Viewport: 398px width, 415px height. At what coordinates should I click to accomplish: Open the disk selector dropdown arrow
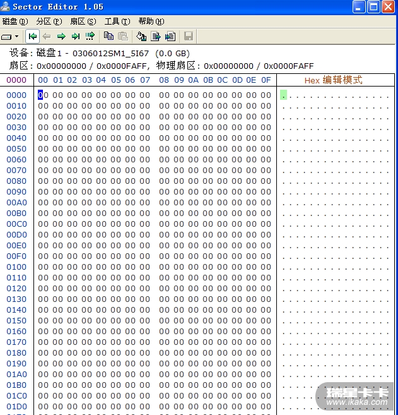[x=17, y=37]
